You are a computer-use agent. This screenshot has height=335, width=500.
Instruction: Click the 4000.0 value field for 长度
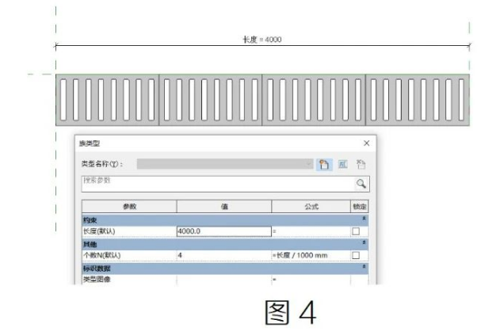coord(224,231)
